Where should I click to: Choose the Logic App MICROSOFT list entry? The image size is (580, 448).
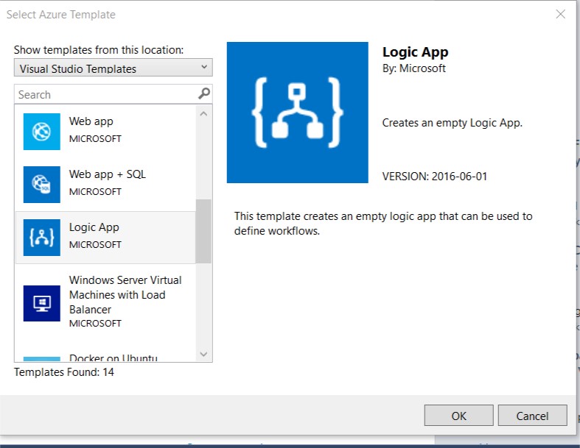click(105, 238)
